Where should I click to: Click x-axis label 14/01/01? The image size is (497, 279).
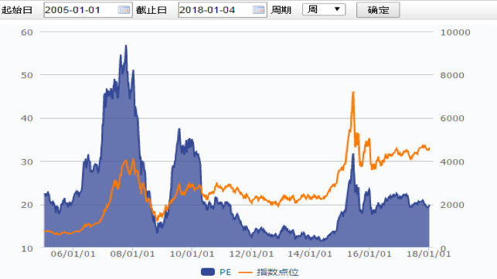pos(310,254)
